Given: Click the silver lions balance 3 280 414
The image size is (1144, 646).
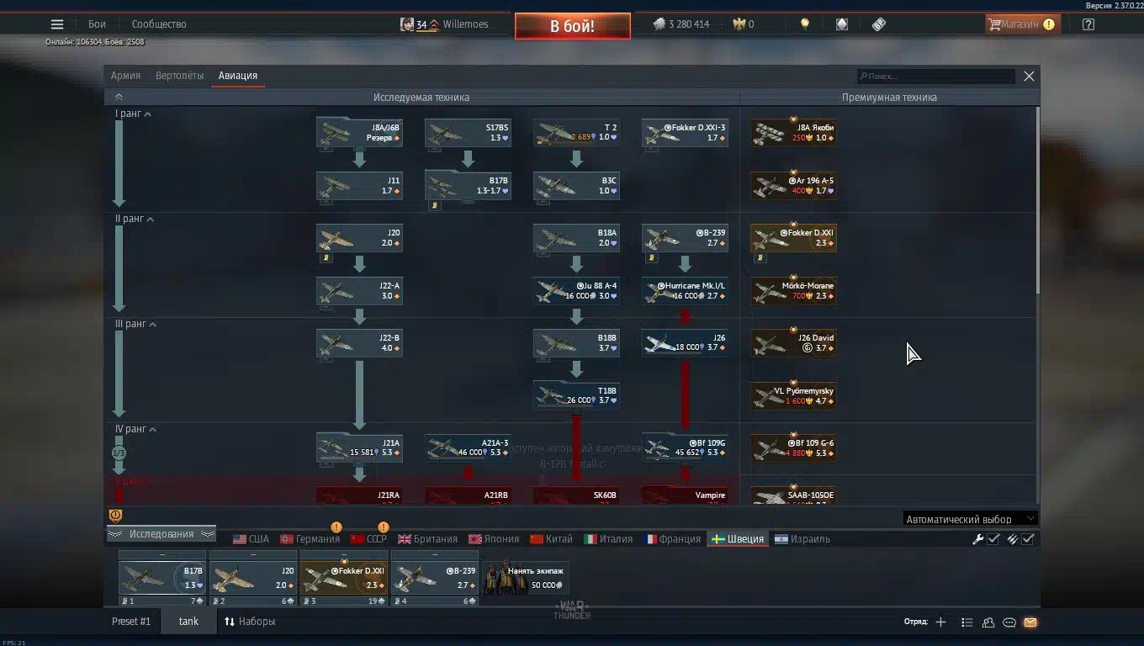Looking at the screenshot, I should 681,24.
